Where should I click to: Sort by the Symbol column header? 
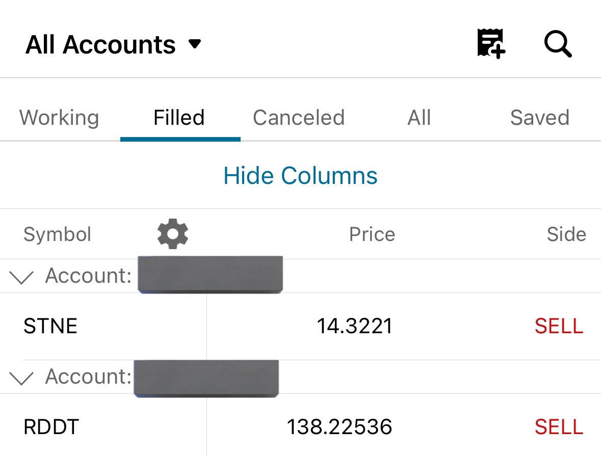pyautogui.click(x=58, y=234)
